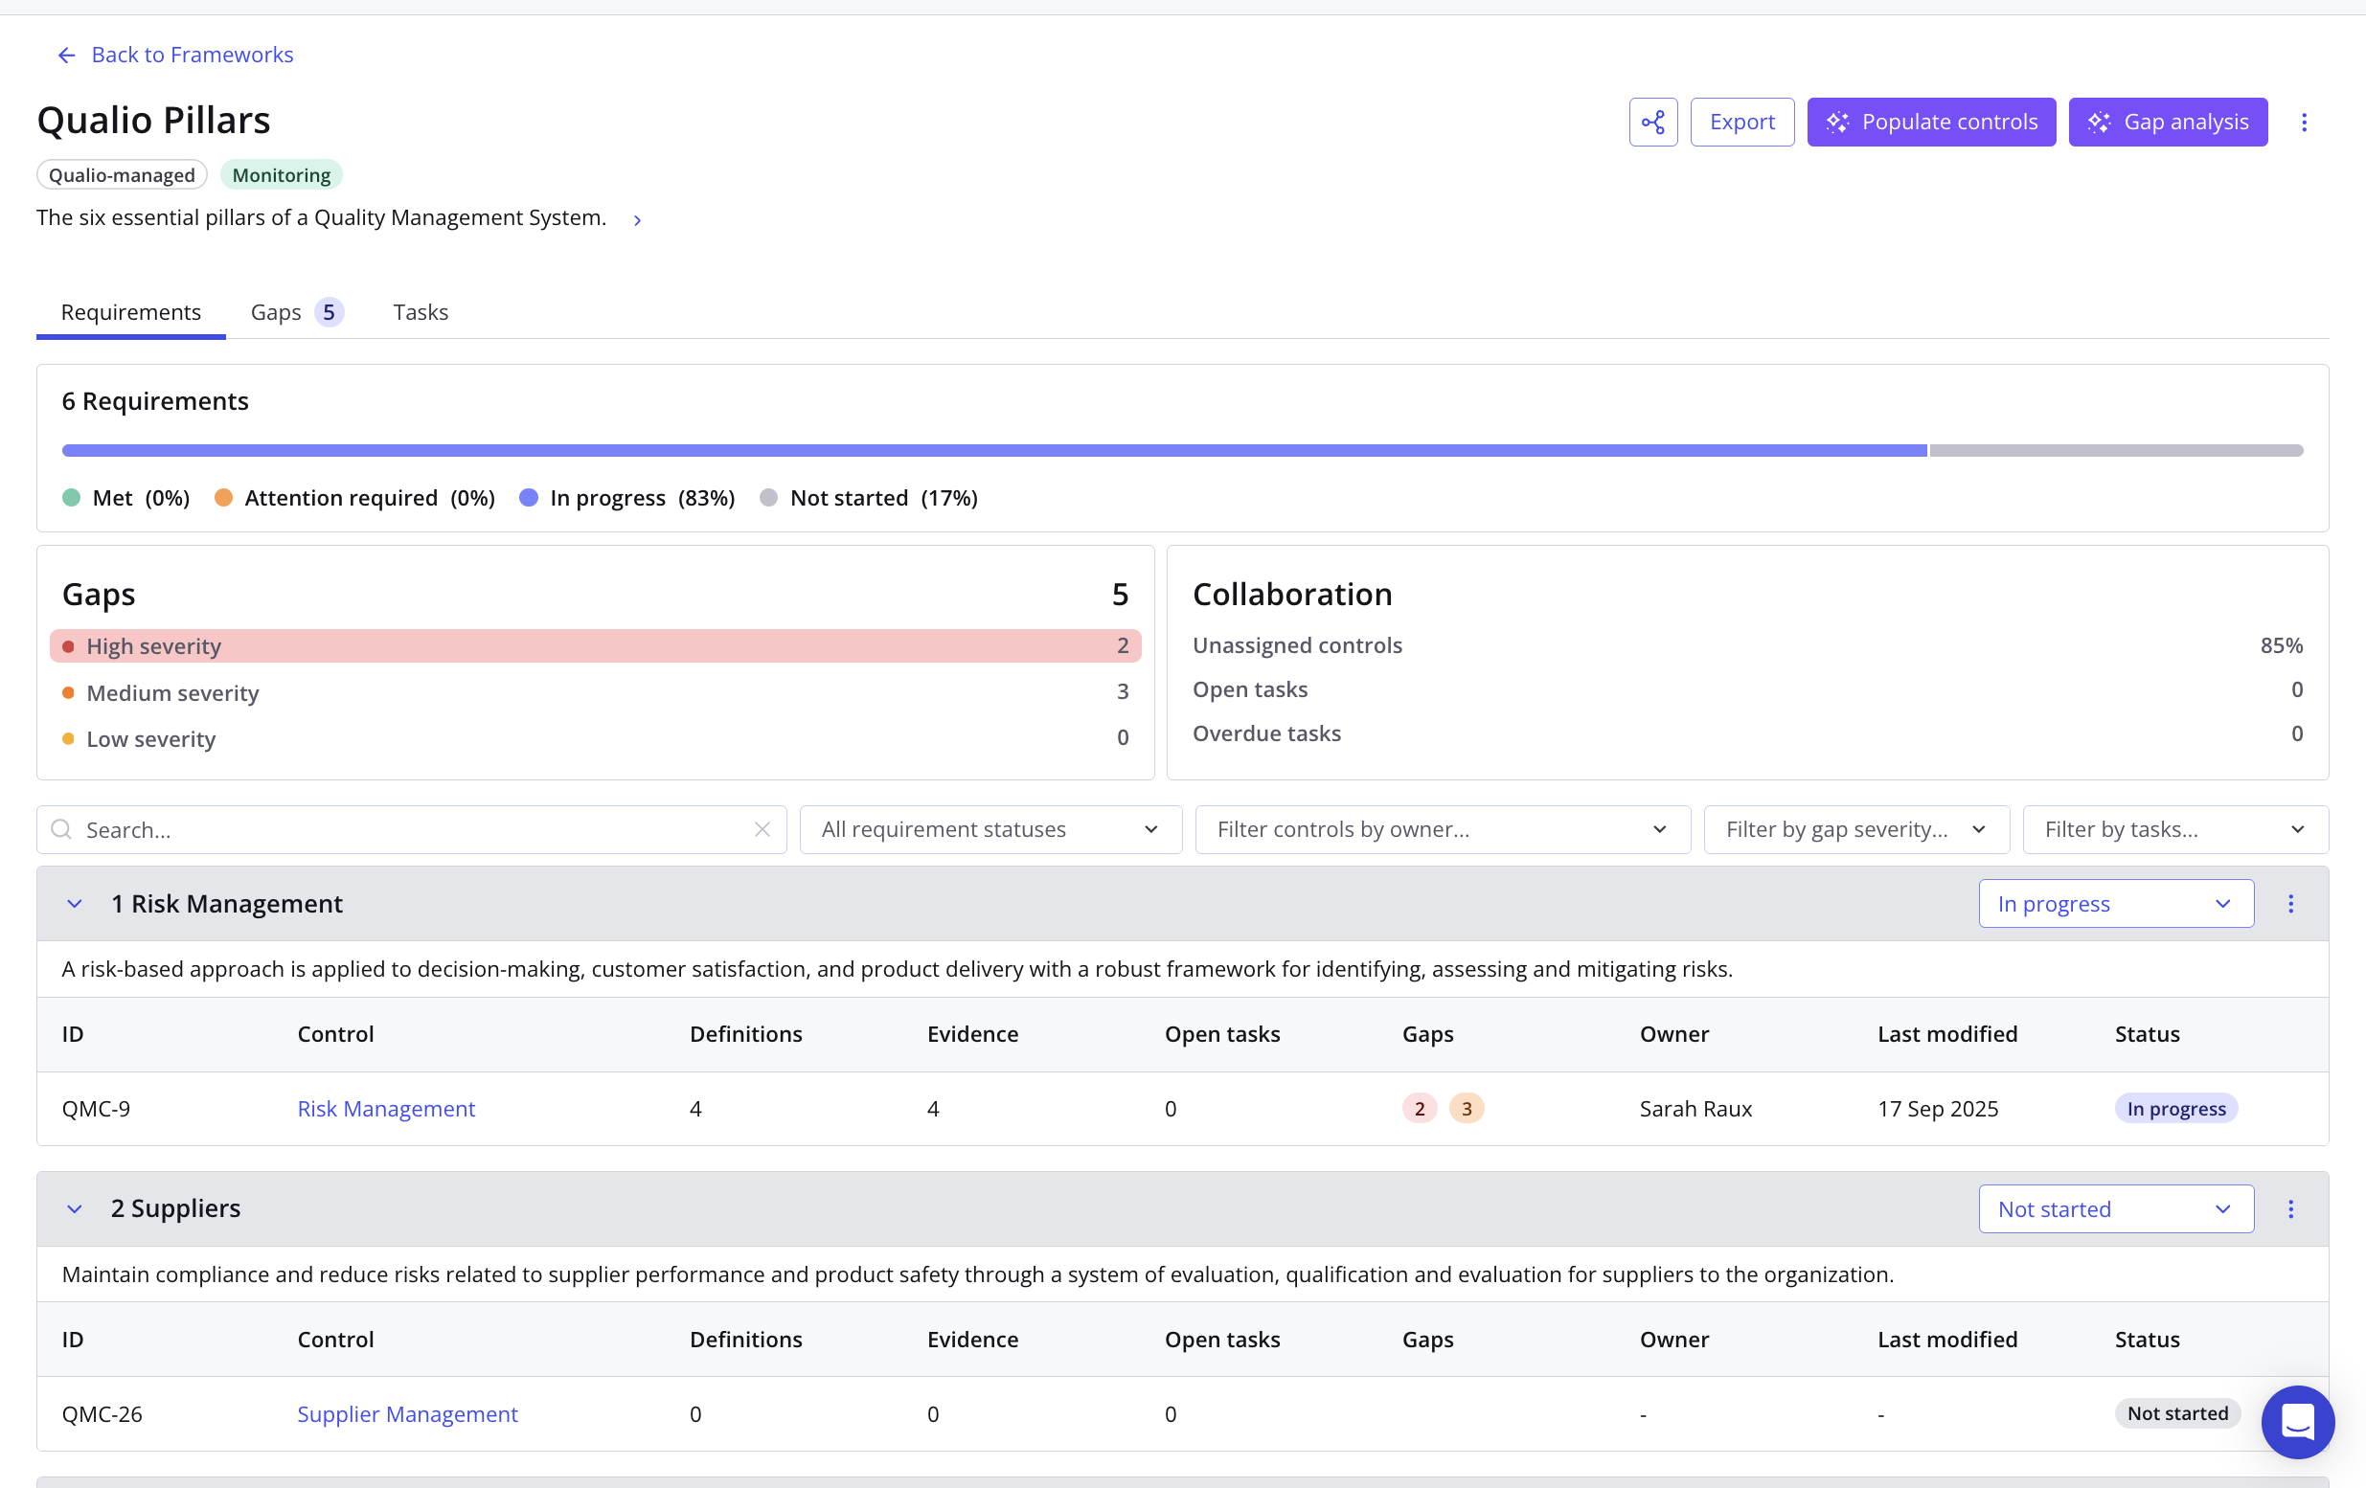Viewport: 2366px width, 1488px height.
Task: Clear the search field with the X icon
Action: (x=762, y=830)
